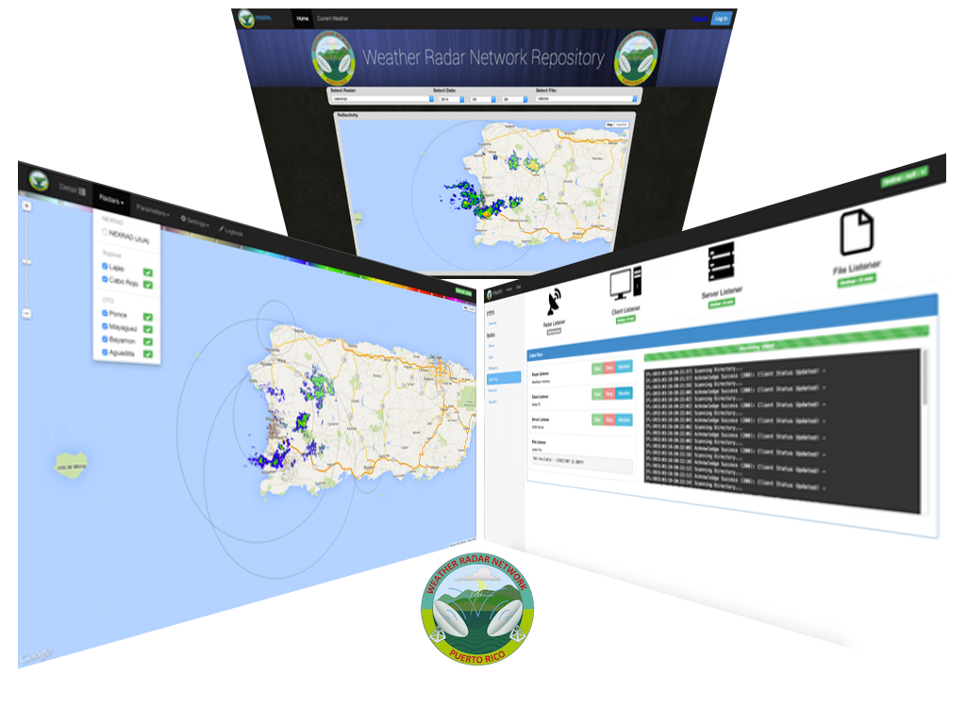The image size is (966, 724).
Task: Click the green status icon beside Cabo Rojo
Action: (x=148, y=285)
